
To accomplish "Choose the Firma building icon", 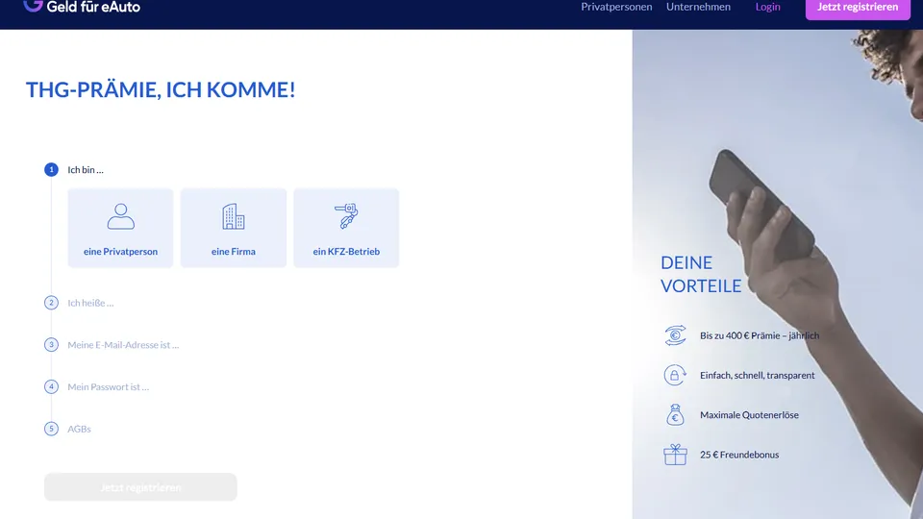I will tap(233, 216).
